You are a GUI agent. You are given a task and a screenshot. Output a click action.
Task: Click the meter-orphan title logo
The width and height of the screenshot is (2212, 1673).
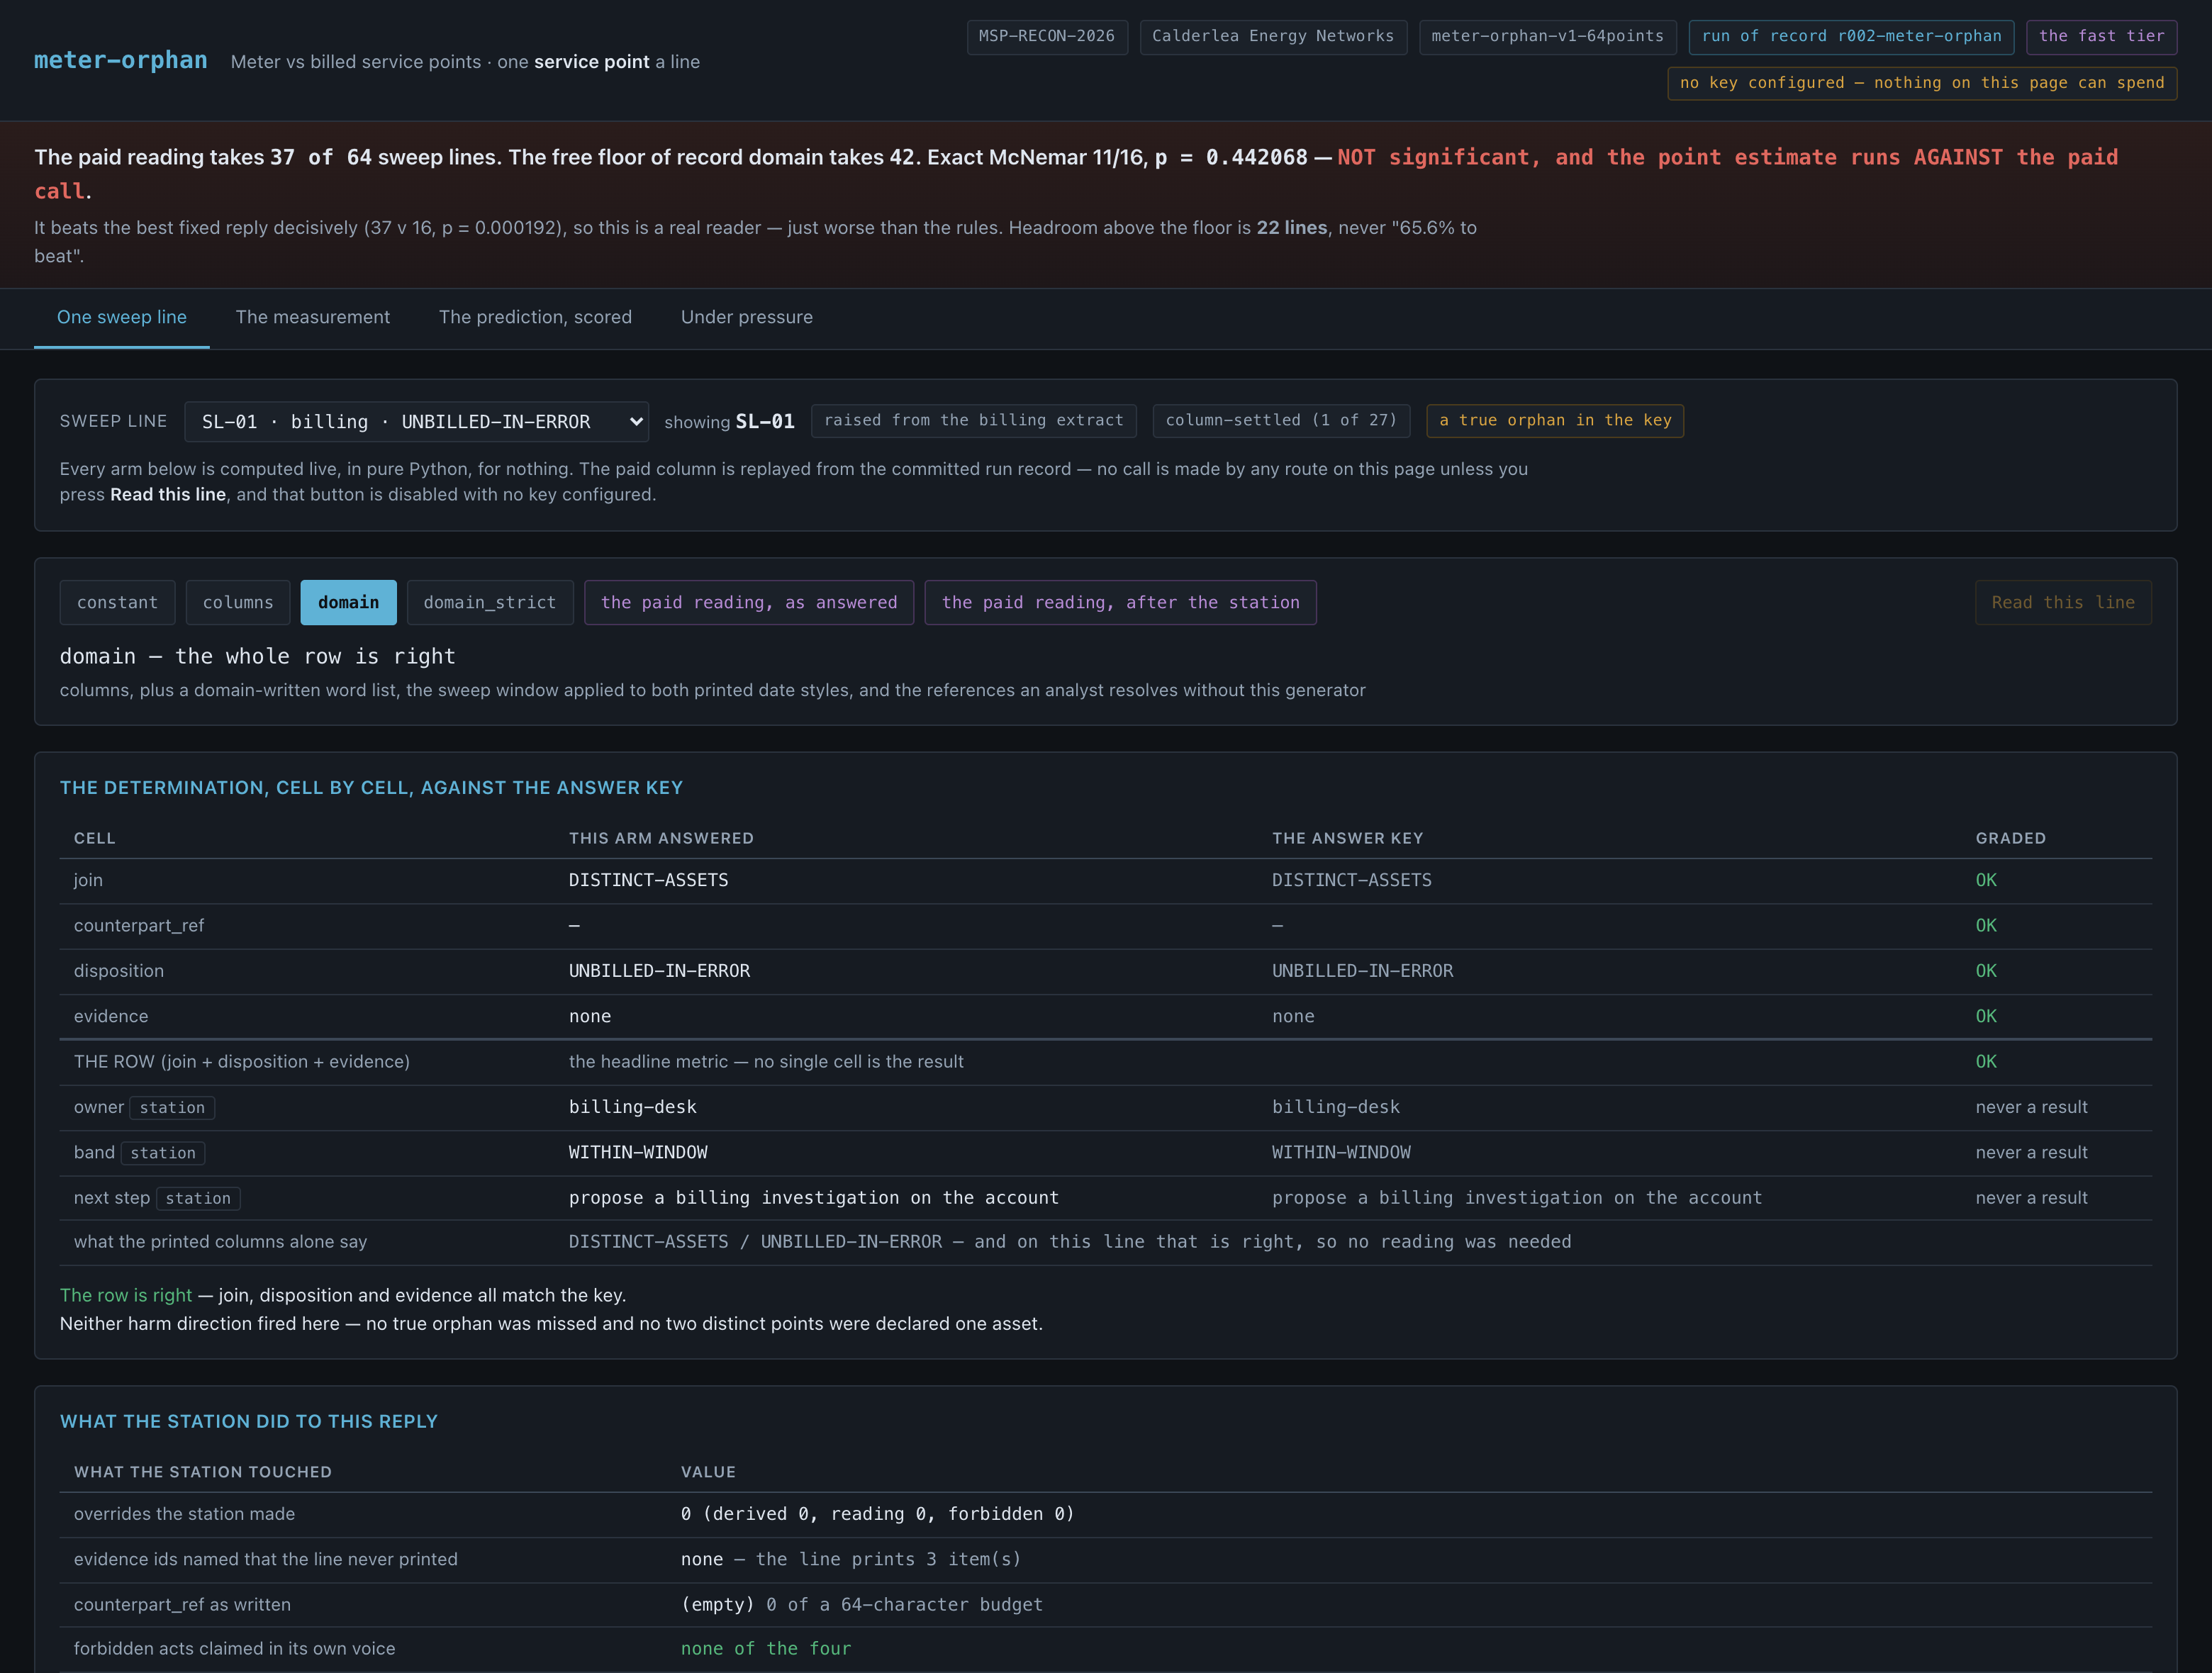click(121, 60)
